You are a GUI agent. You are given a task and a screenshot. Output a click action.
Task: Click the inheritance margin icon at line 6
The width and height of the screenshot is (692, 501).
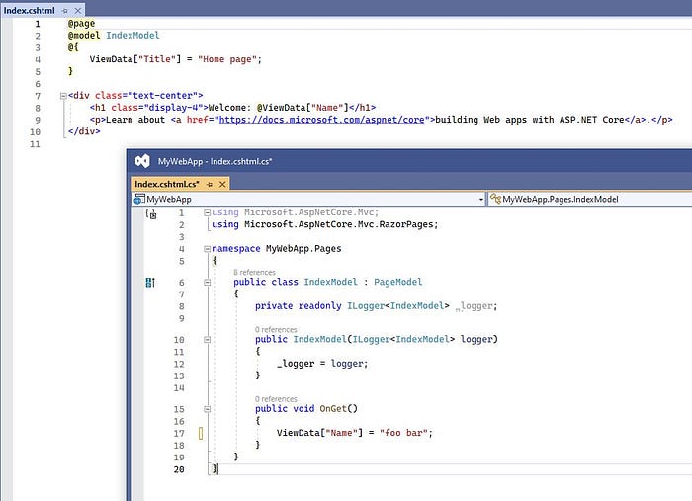150,283
